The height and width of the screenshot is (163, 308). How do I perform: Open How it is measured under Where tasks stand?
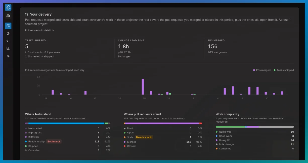pyautogui.click(x=75, y=119)
